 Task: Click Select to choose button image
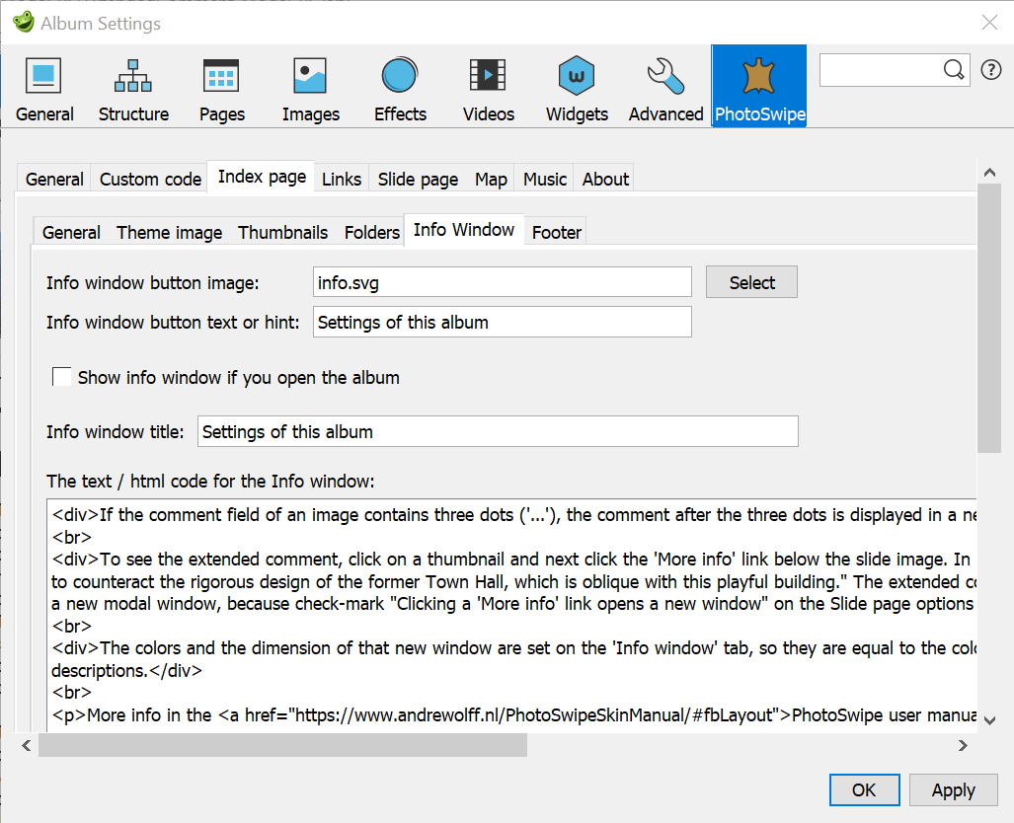(x=751, y=282)
